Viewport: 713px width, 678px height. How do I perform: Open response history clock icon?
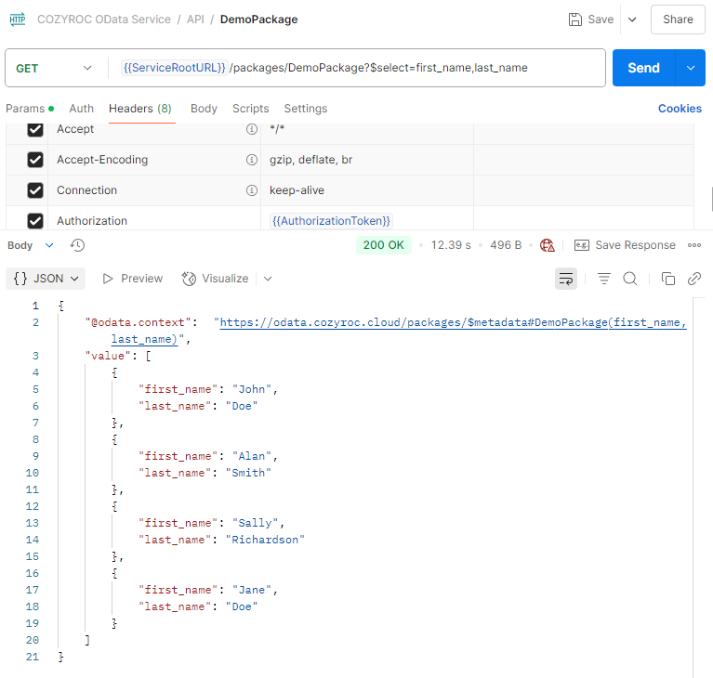78,245
